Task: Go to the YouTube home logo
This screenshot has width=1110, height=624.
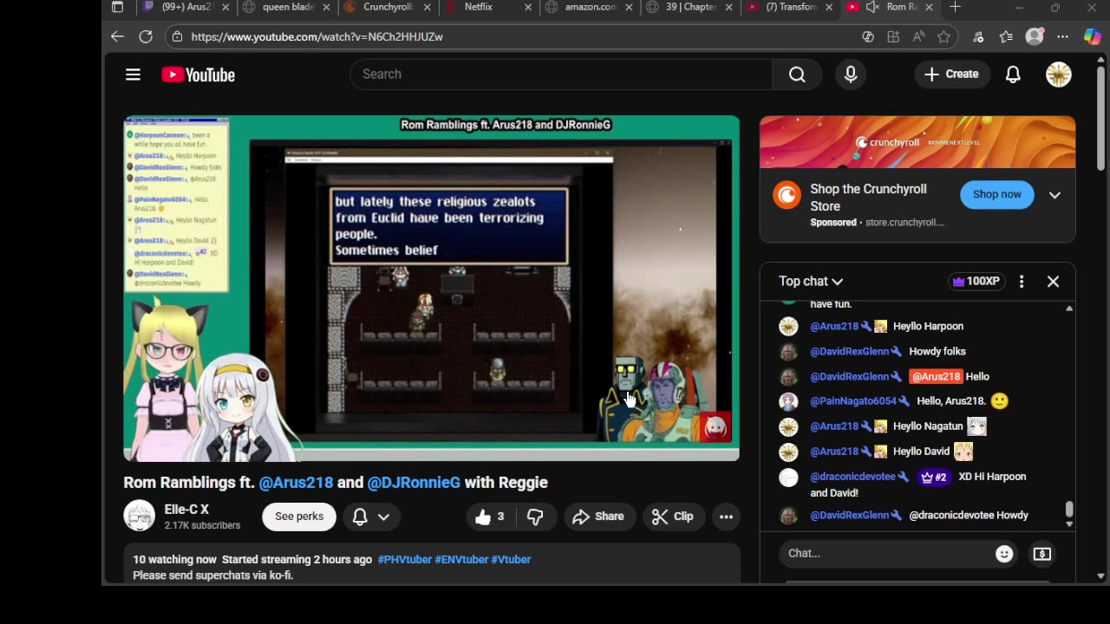Action: (x=198, y=75)
